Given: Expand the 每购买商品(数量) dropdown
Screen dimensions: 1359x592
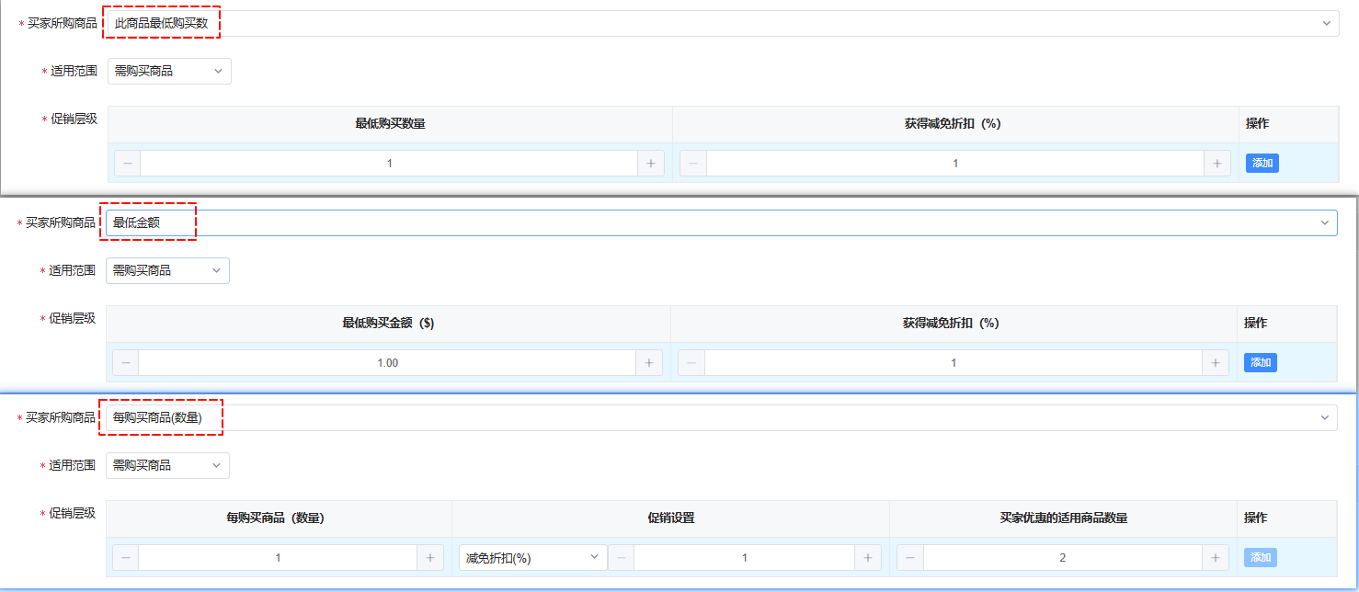Looking at the screenshot, I should (720, 417).
